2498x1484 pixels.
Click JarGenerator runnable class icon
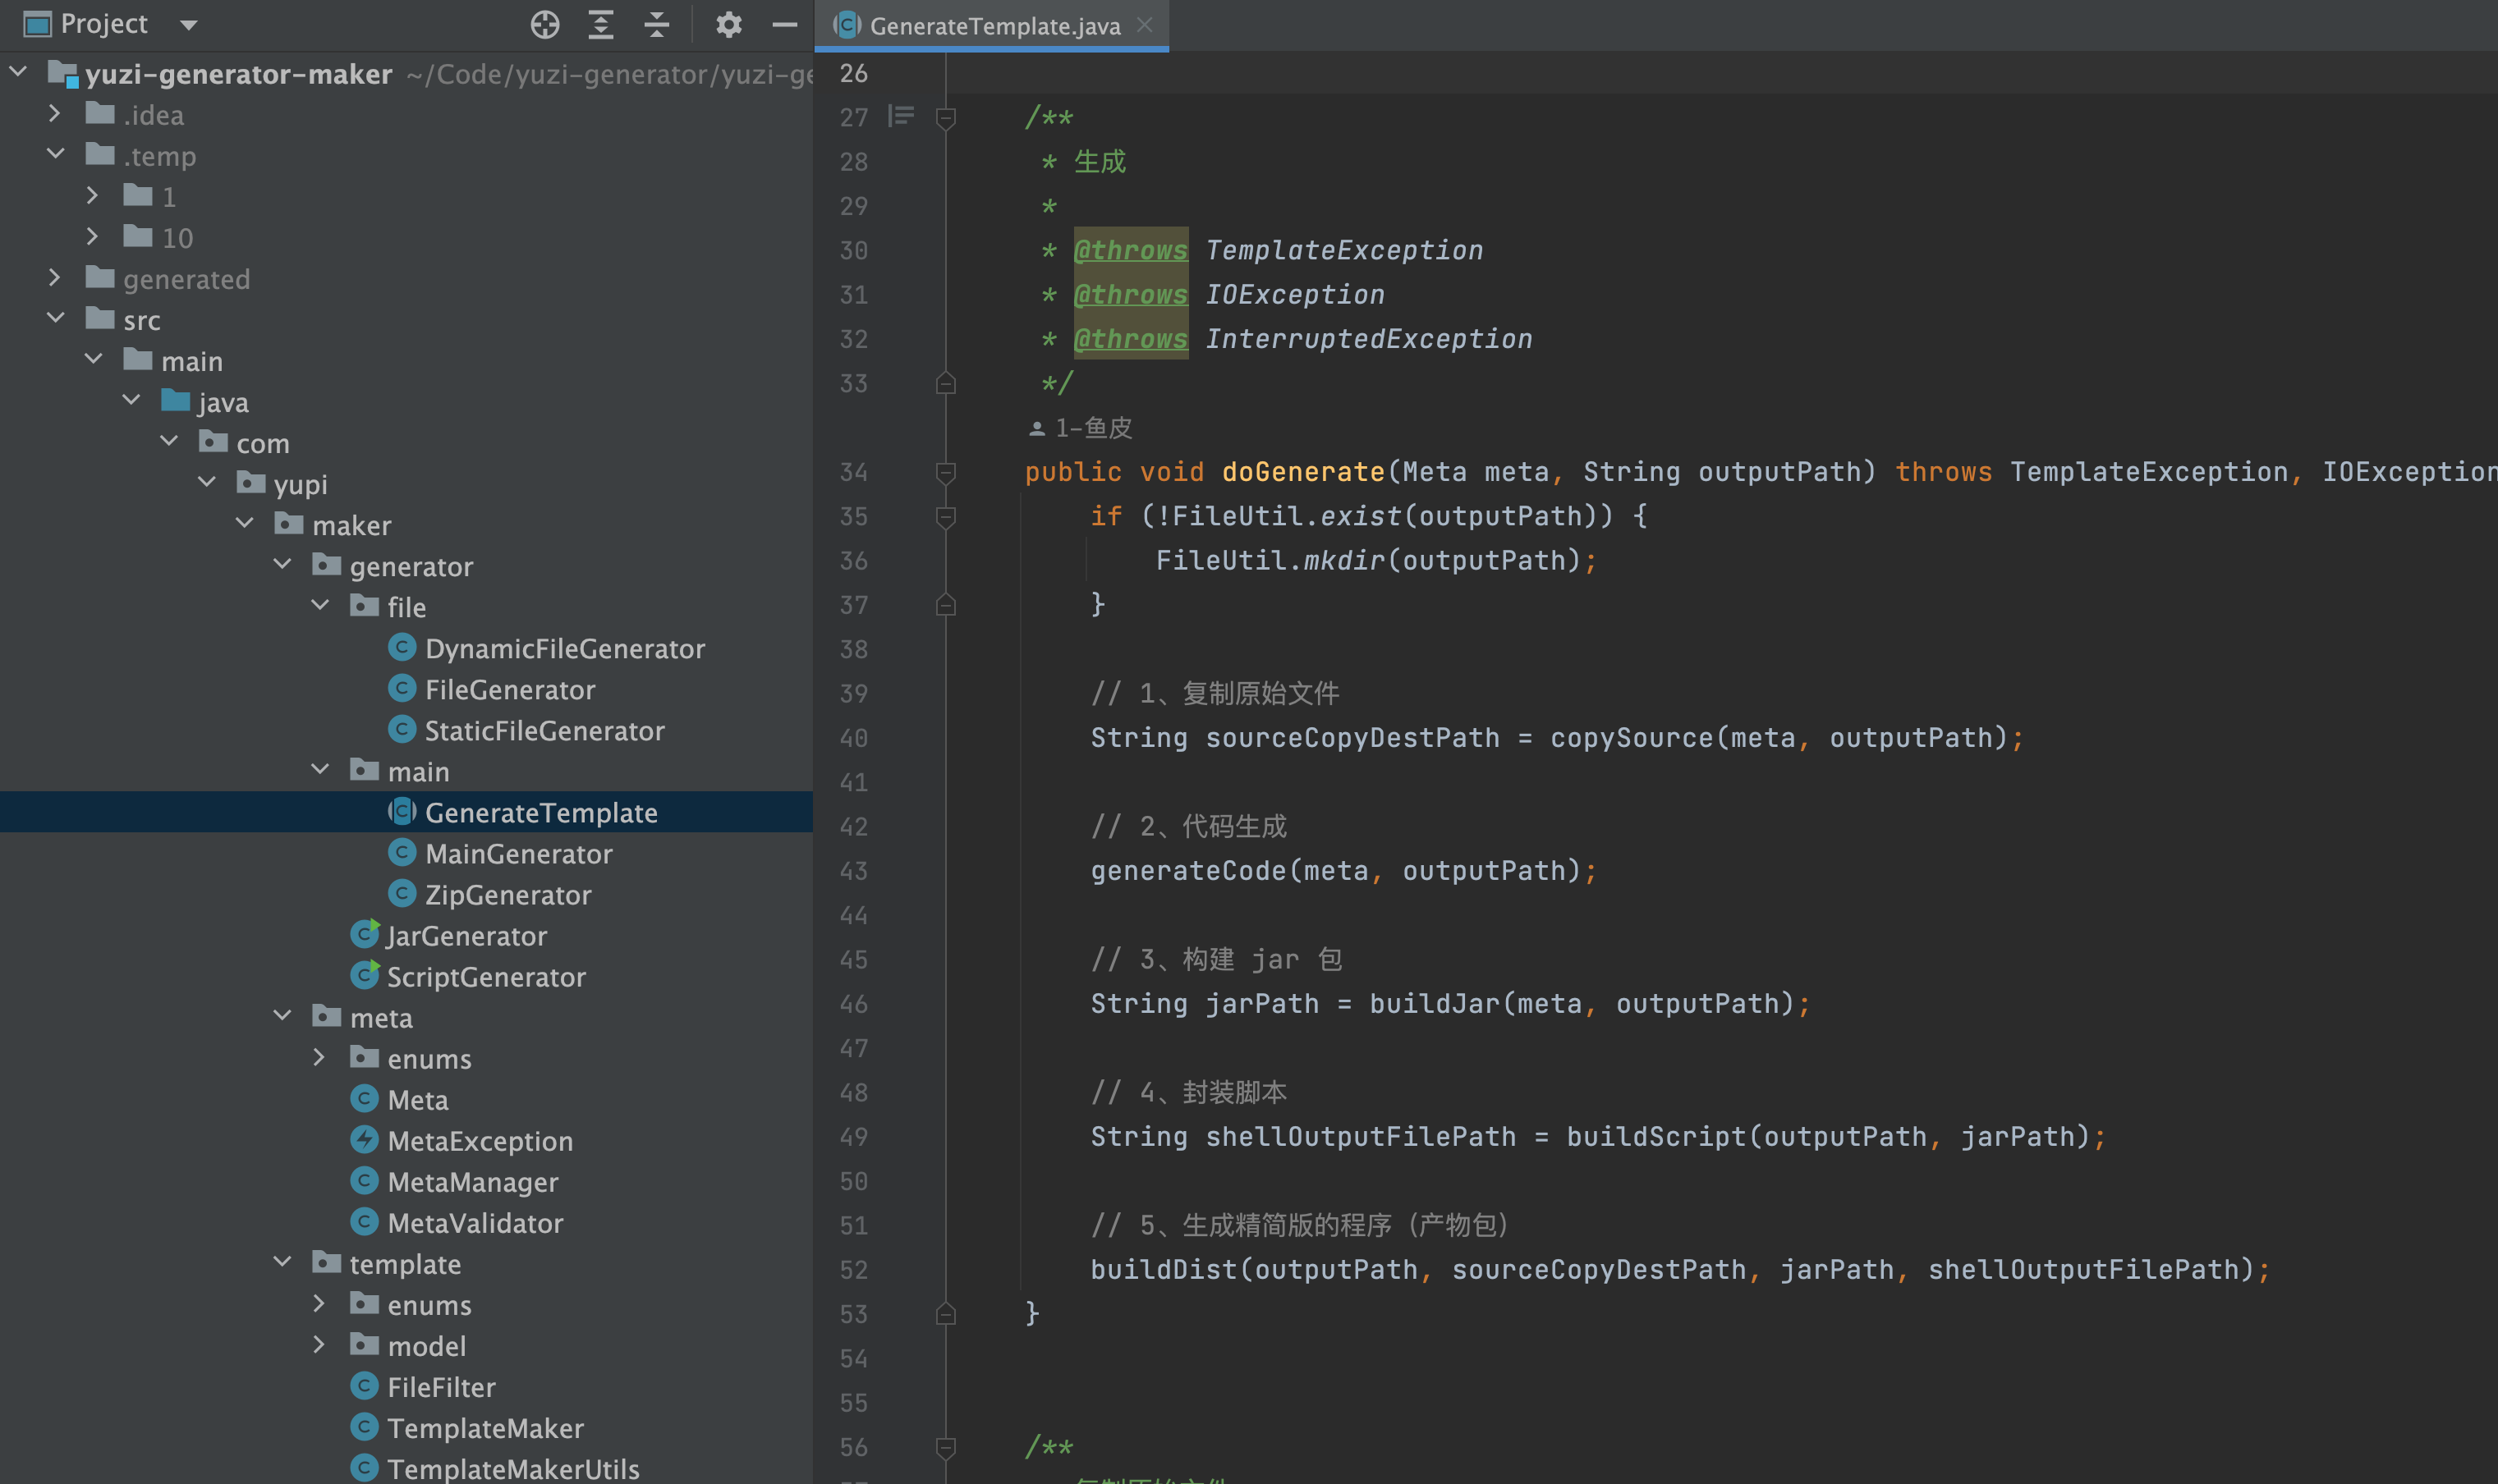tap(365, 935)
